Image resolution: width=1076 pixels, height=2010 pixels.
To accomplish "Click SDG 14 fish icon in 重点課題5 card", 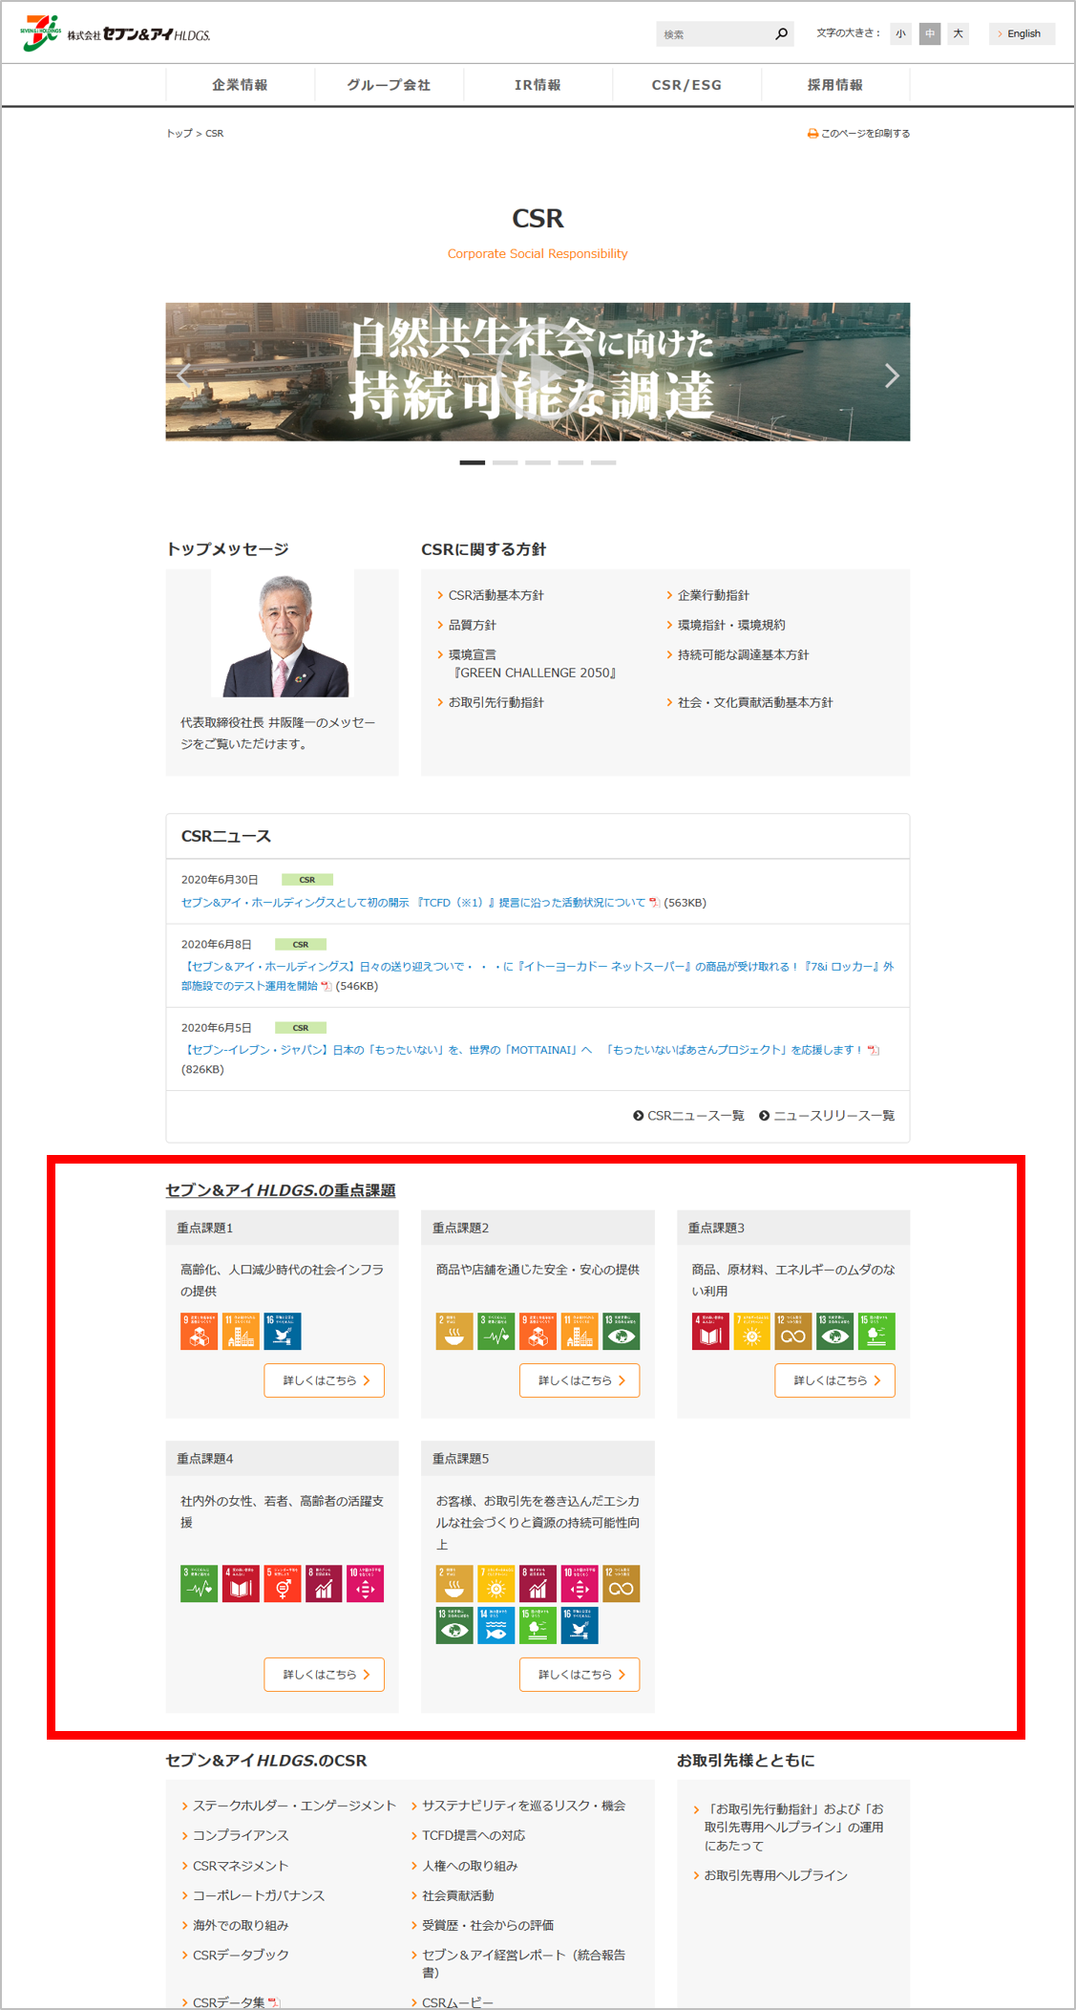I will pos(496,1626).
